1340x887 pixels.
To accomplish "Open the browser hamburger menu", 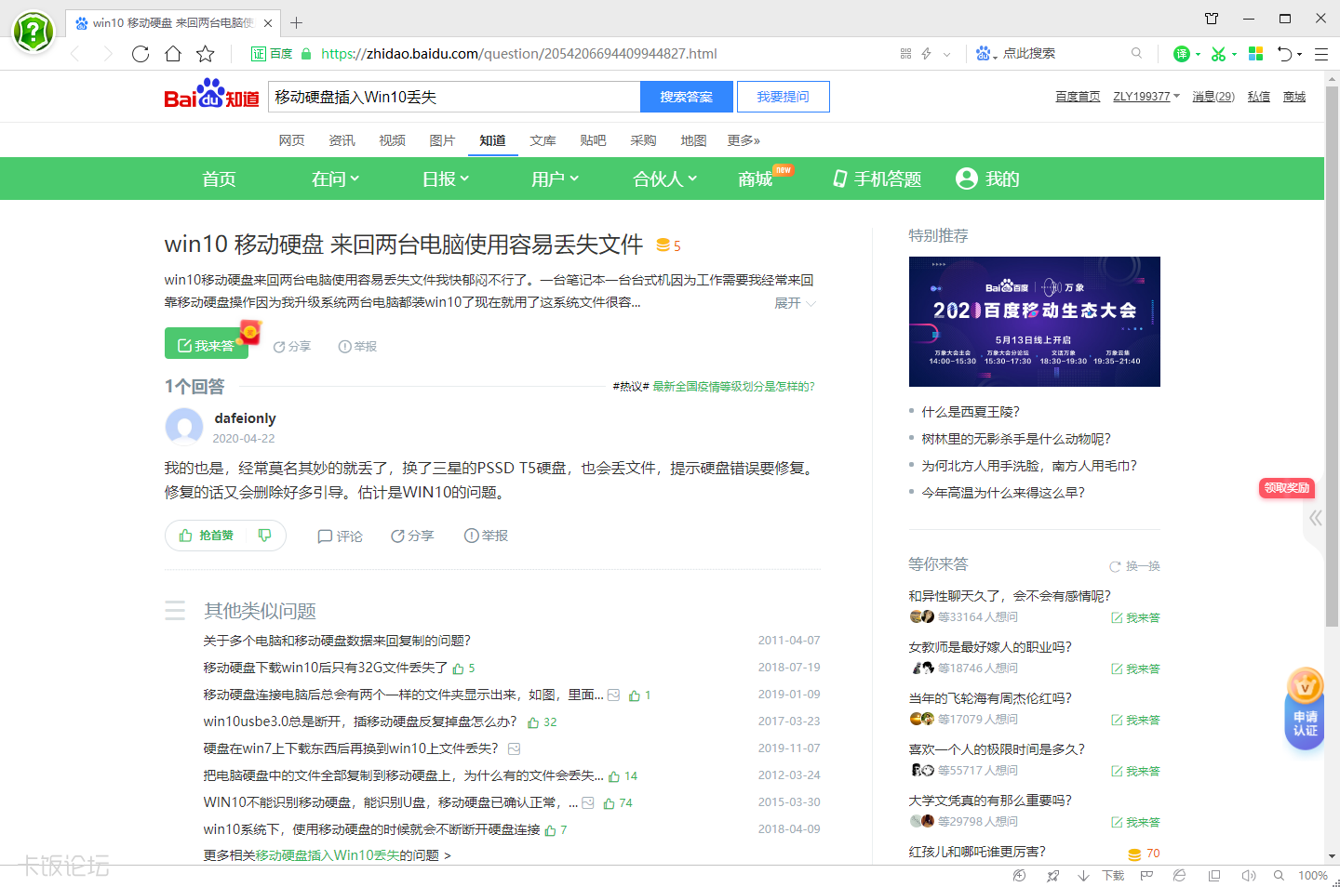I will click(1320, 54).
